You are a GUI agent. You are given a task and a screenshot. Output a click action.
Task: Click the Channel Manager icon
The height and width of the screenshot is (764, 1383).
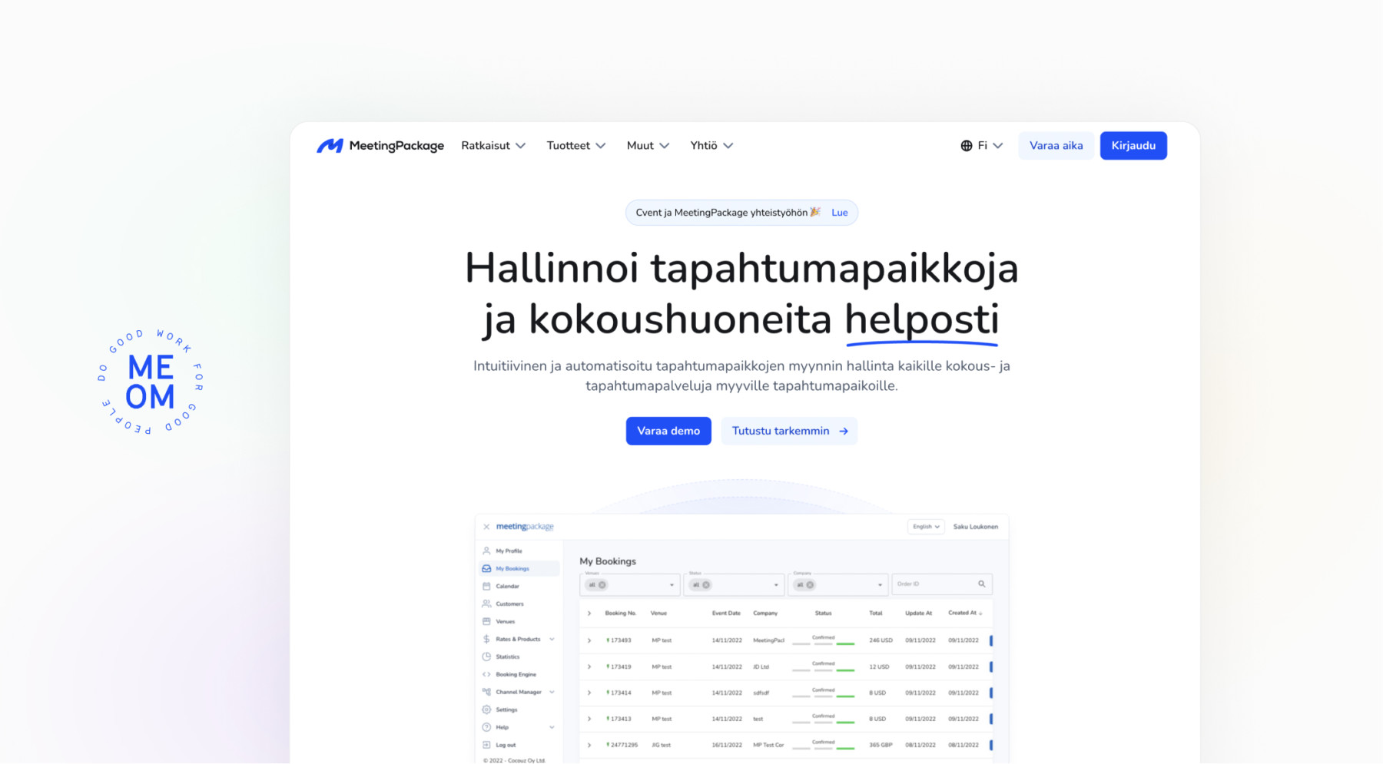[x=486, y=693]
